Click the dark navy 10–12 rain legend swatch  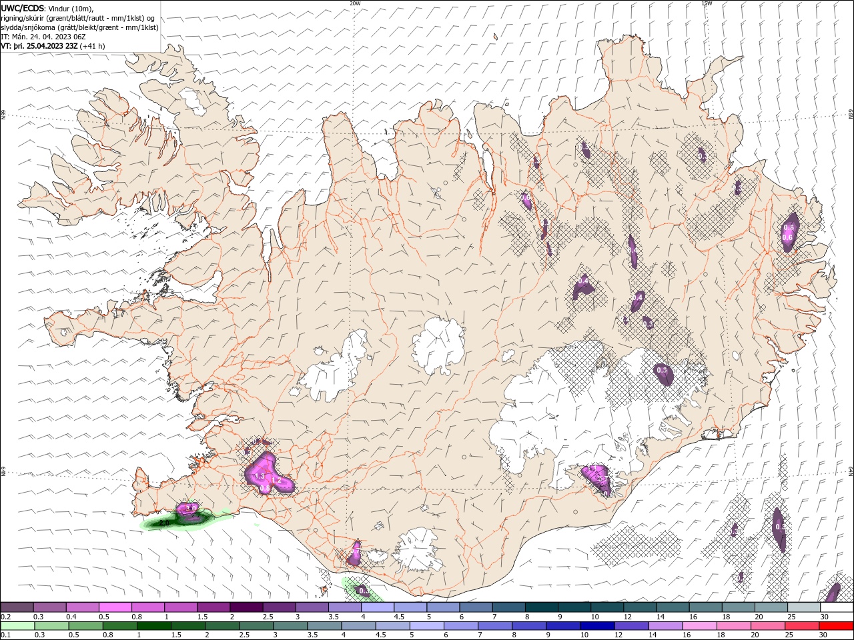click(x=596, y=626)
